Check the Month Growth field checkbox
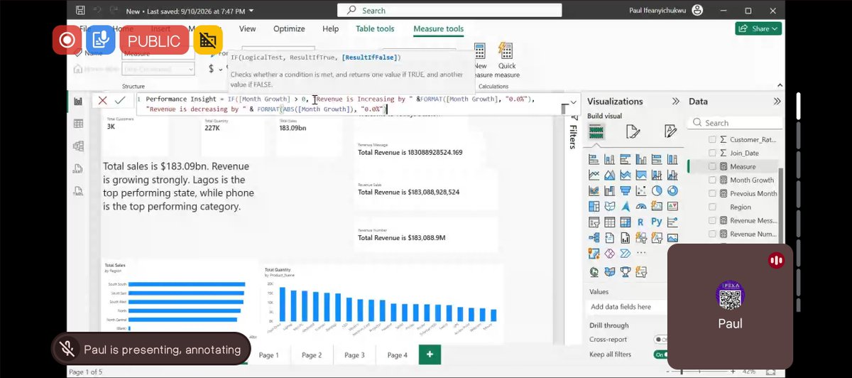This screenshot has height=378, width=852. pyautogui.click(x=712, y=180)
